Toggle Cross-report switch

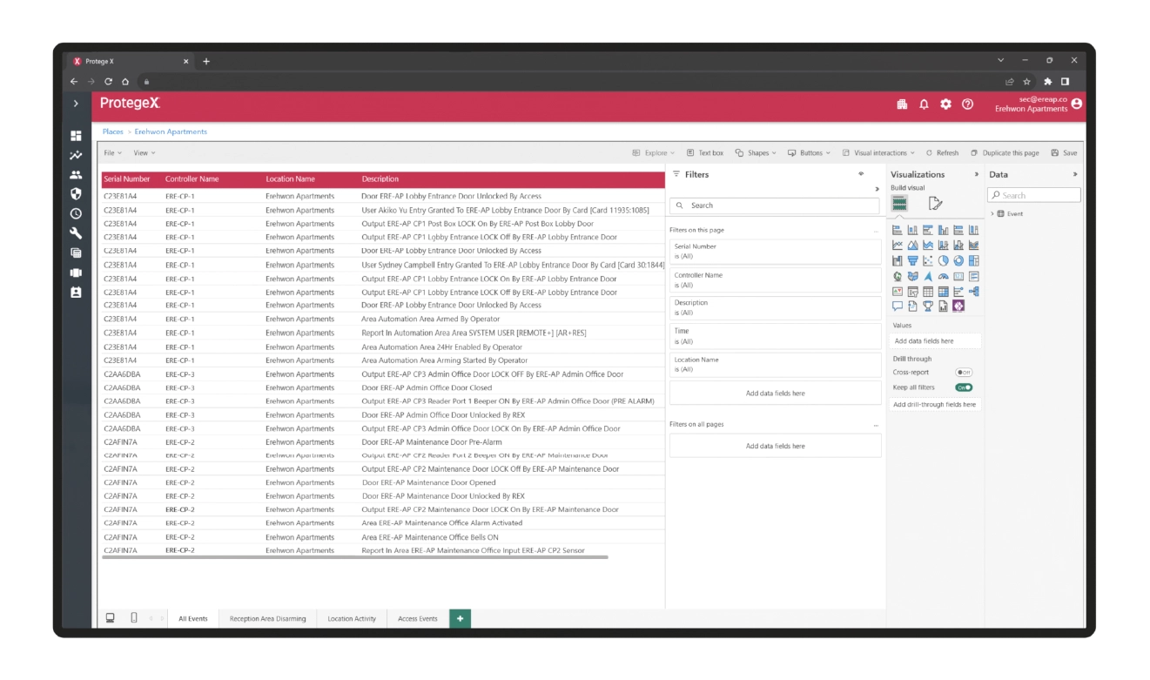964,373
